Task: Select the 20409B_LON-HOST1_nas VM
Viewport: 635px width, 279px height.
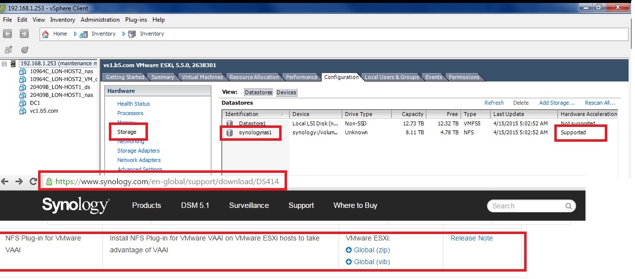Action: pyautogui.click(x=61, y=95)
